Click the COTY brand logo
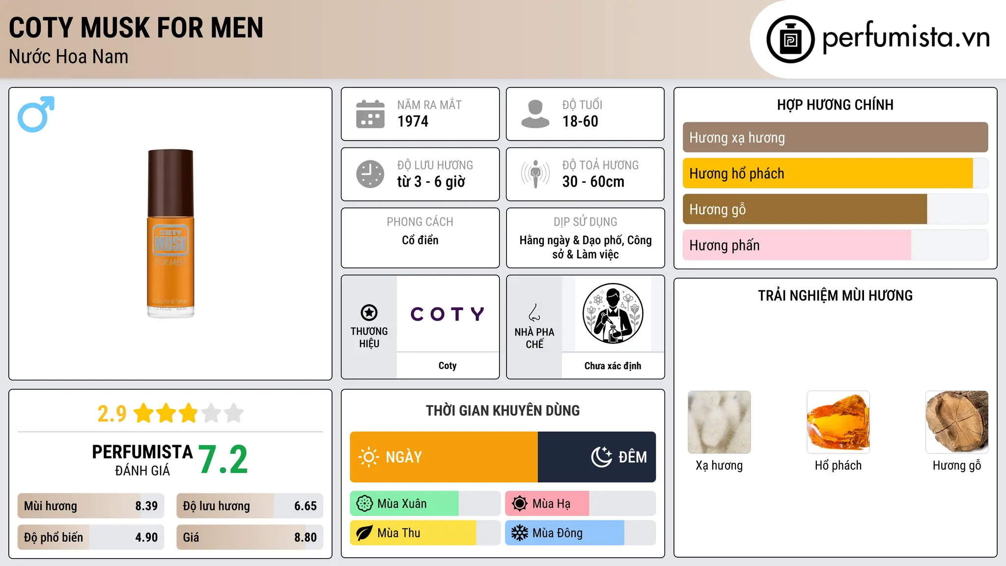Image resolution: width=1006 pixels, height=566 pixels. tap(447, 313)
